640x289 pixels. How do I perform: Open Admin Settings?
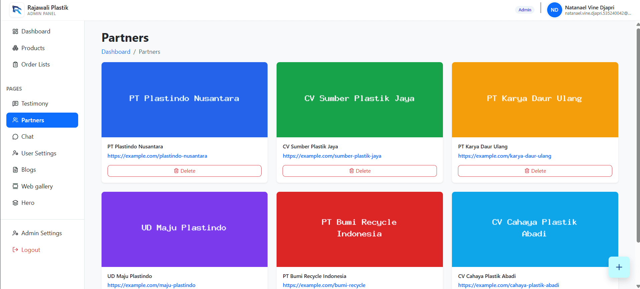tap(42, 233)
